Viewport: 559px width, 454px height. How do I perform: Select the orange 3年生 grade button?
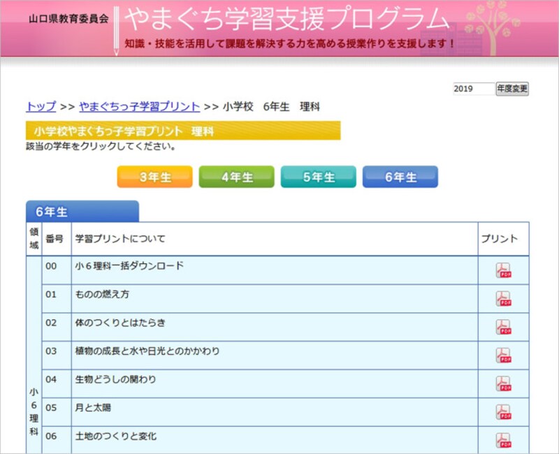[154, 177]
